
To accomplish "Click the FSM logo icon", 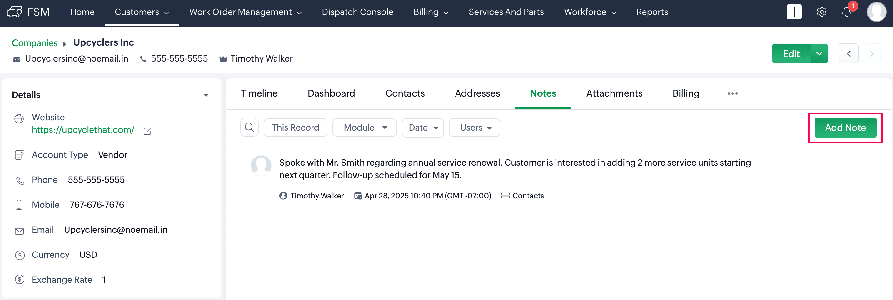I will coord(14,12).
